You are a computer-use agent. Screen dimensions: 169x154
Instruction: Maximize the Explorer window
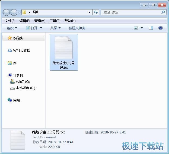click(x=153, y=5)
